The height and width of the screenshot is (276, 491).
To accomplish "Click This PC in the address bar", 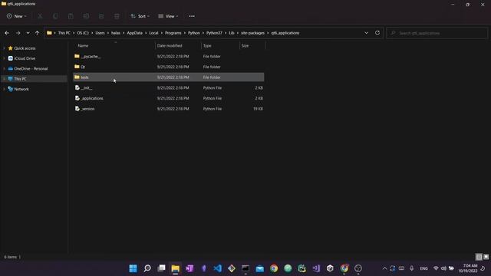I will (x=64, y=33).
